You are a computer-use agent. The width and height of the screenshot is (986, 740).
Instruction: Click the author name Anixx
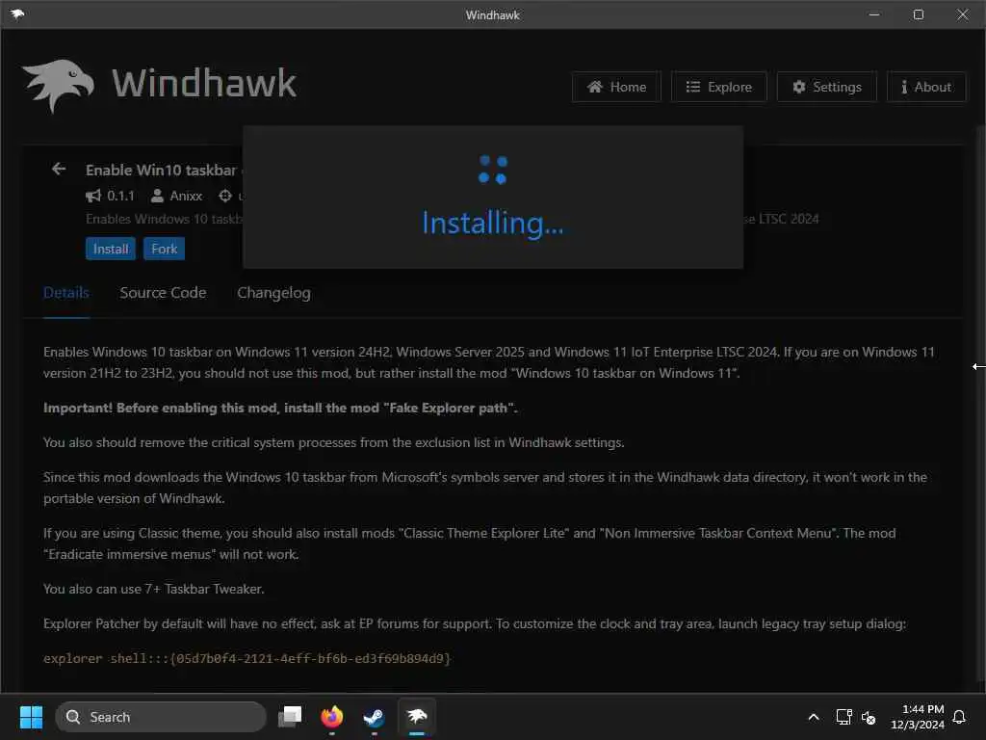186,196
